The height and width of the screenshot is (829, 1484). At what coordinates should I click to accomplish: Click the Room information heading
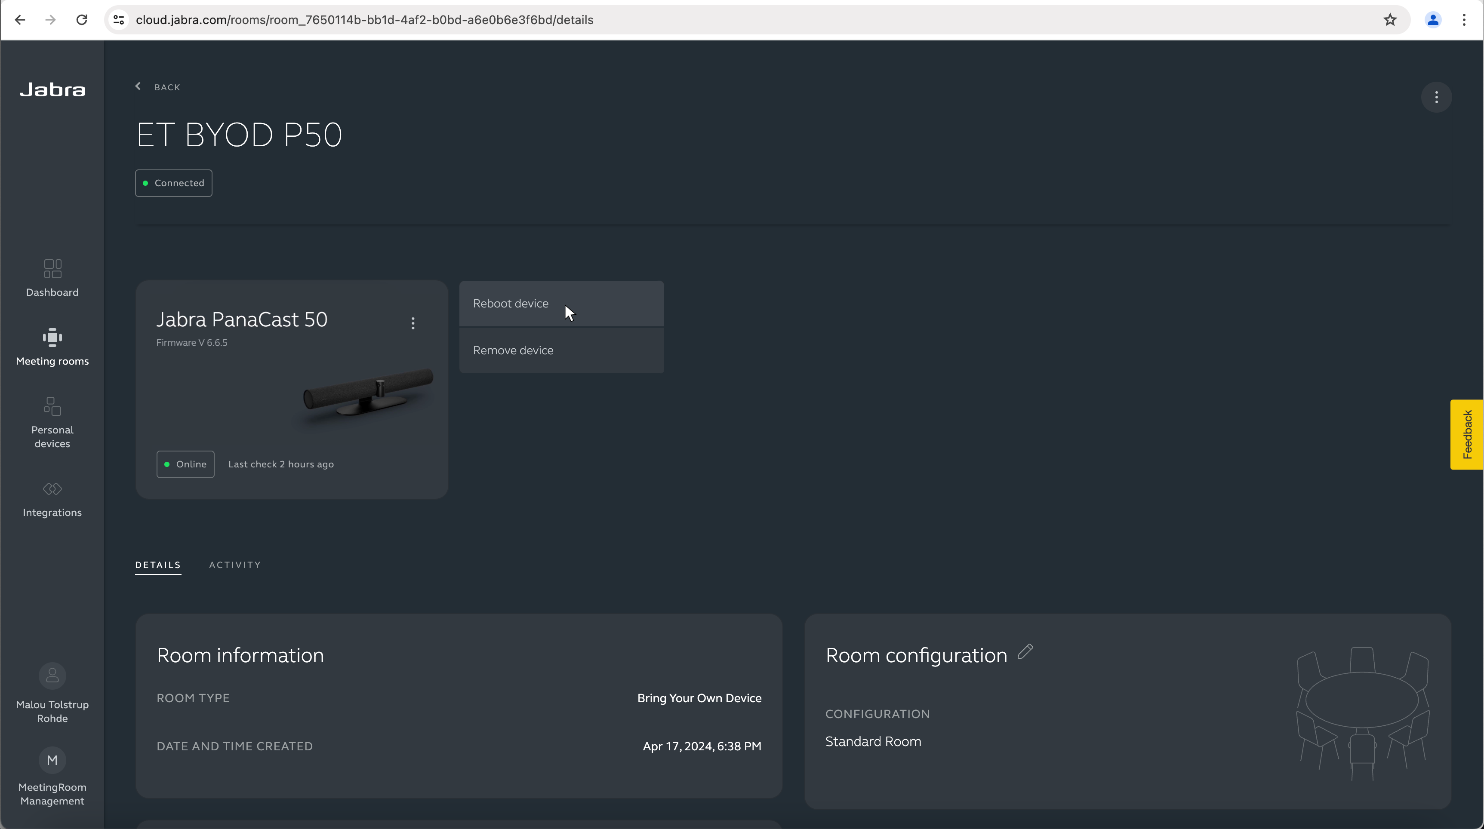point(240,656)
